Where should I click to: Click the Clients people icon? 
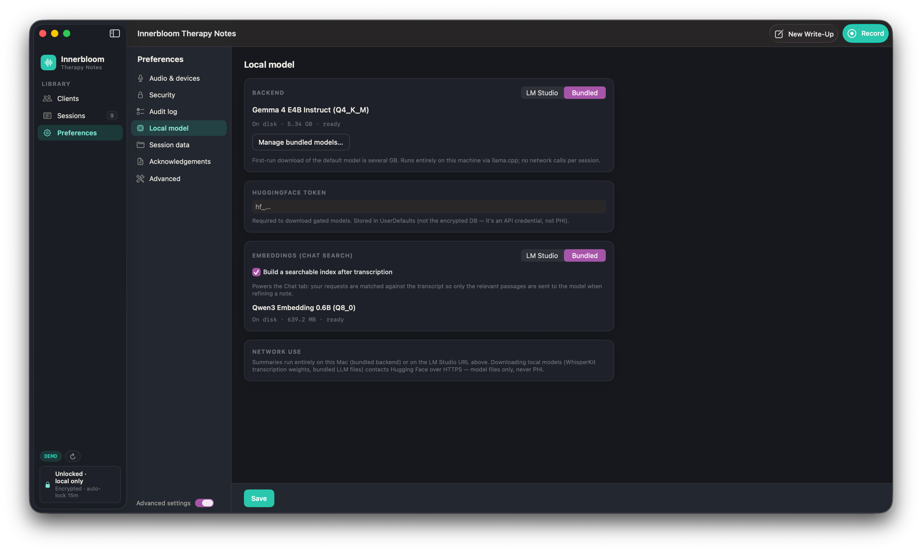[x=47, y=98]
